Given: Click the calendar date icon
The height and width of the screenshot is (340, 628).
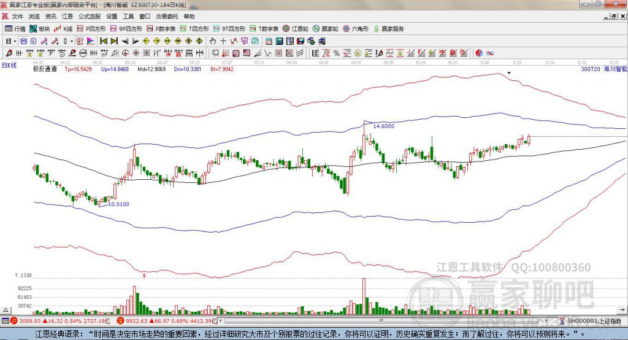Looking at the screenshot, I should (x=269, y=41).
